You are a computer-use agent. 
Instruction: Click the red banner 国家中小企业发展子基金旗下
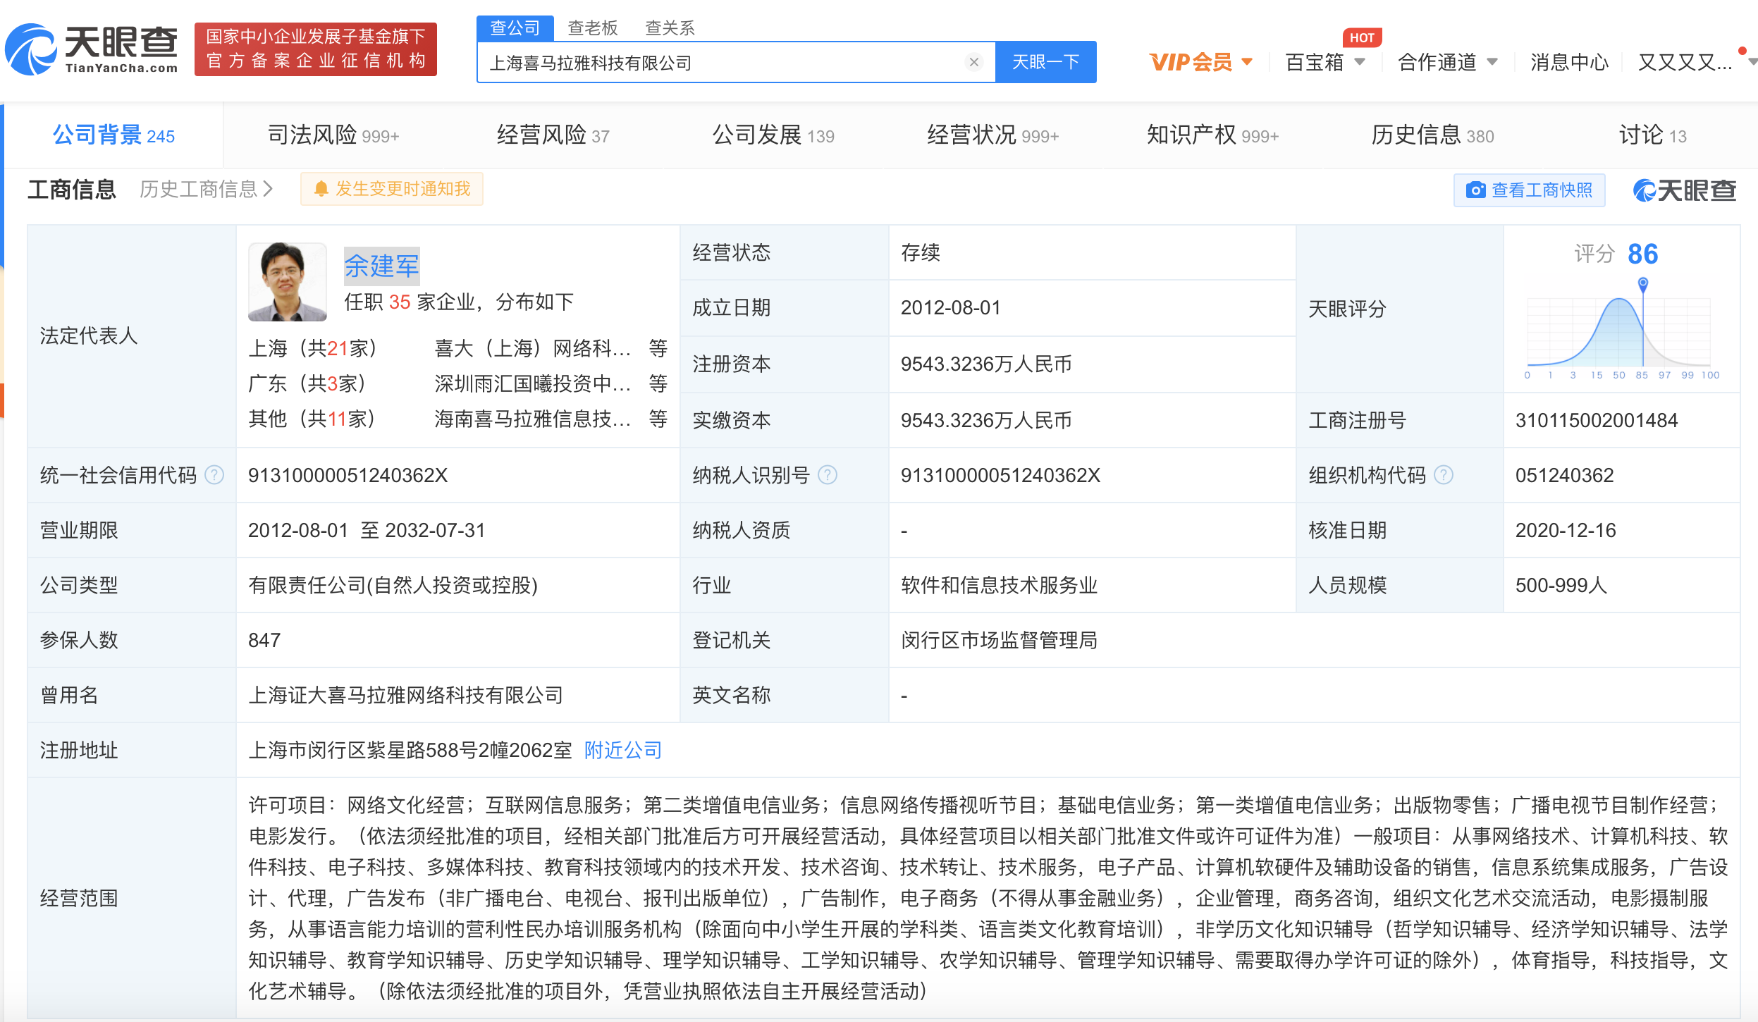point(316,49)
